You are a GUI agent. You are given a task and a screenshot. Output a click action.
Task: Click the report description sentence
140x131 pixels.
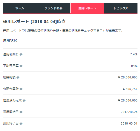click(63, 31)
